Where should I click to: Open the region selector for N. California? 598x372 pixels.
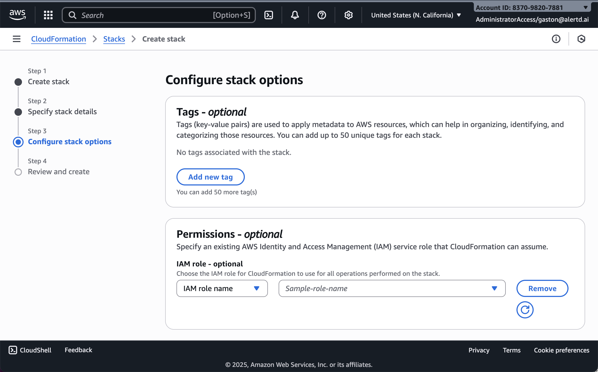point(415,15)
